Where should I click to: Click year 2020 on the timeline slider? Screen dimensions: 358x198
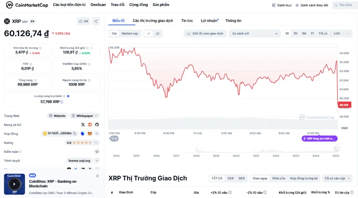point(236,155)
